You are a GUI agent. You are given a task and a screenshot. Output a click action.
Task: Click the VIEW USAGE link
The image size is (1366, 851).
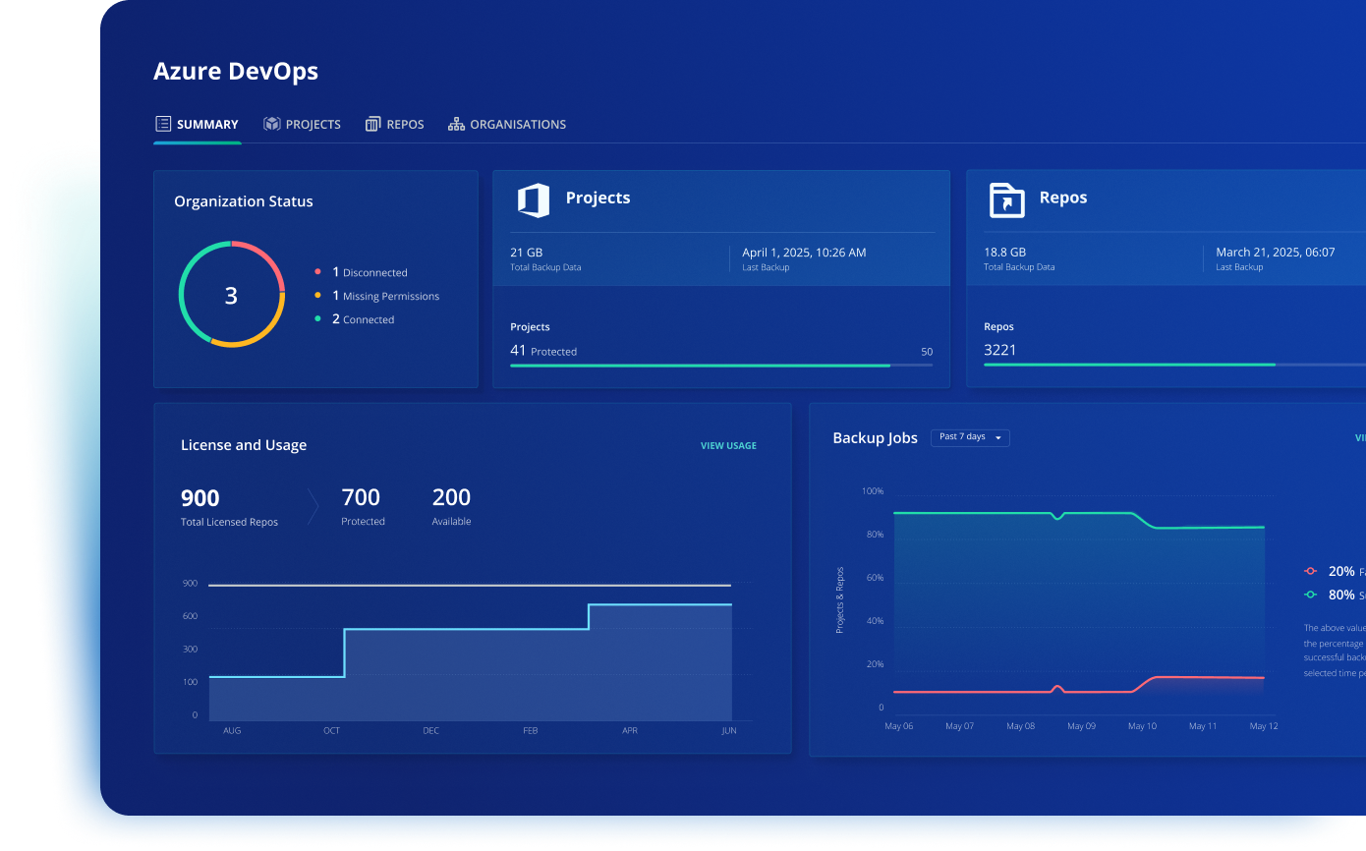click(728, 445)
